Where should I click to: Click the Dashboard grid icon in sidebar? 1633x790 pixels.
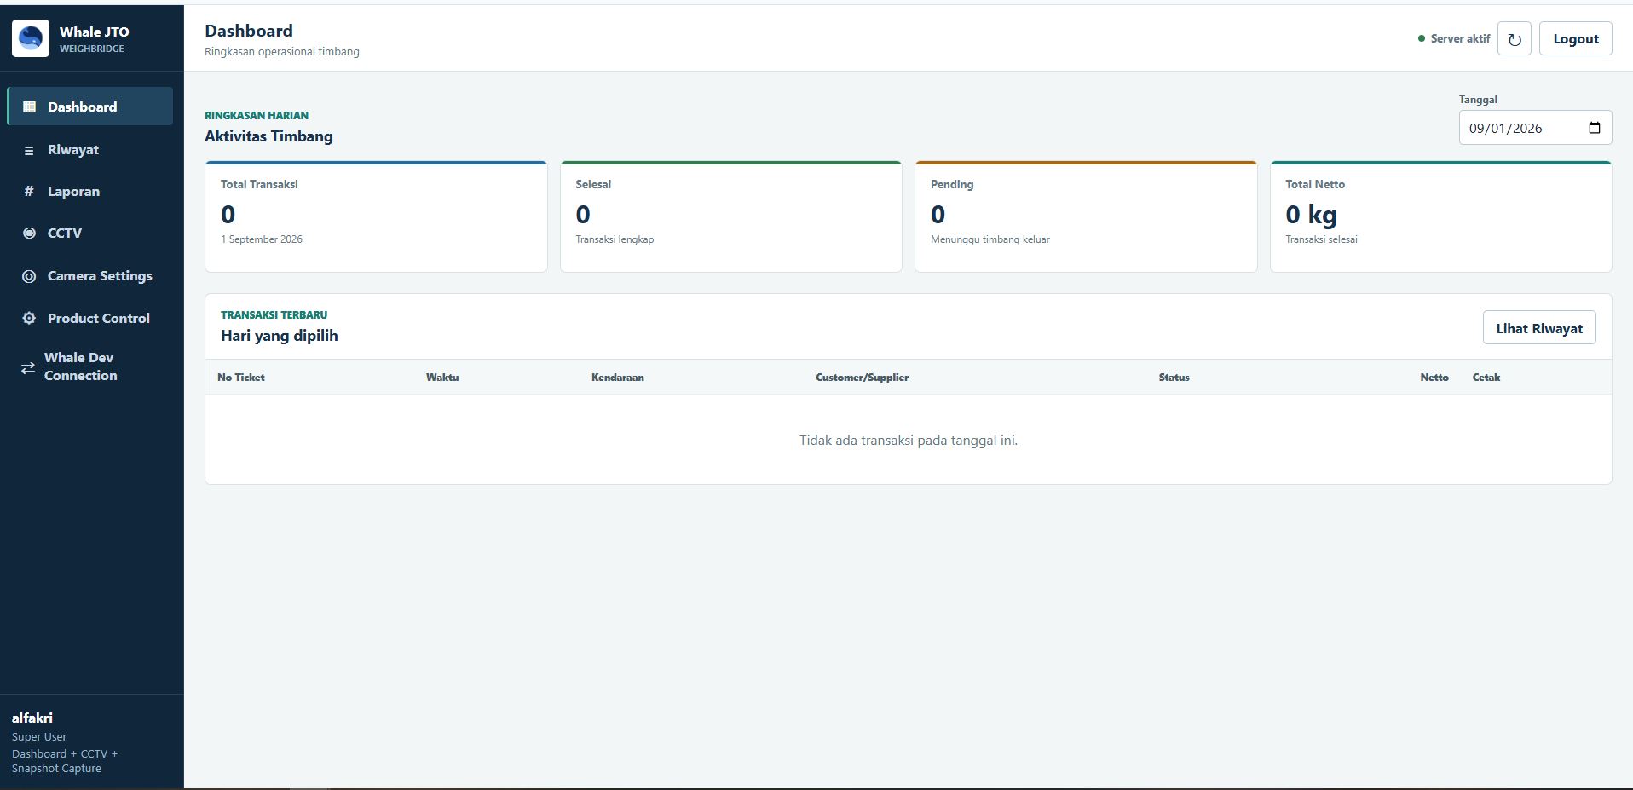[x=29, y=107]
